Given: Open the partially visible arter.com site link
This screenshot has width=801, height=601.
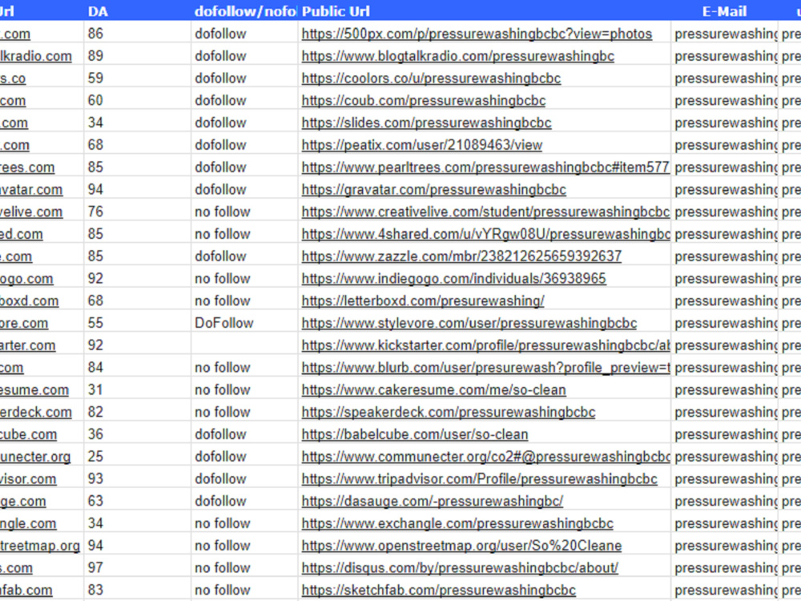Looking at the screenshot, I should click(x=27, y=345).
